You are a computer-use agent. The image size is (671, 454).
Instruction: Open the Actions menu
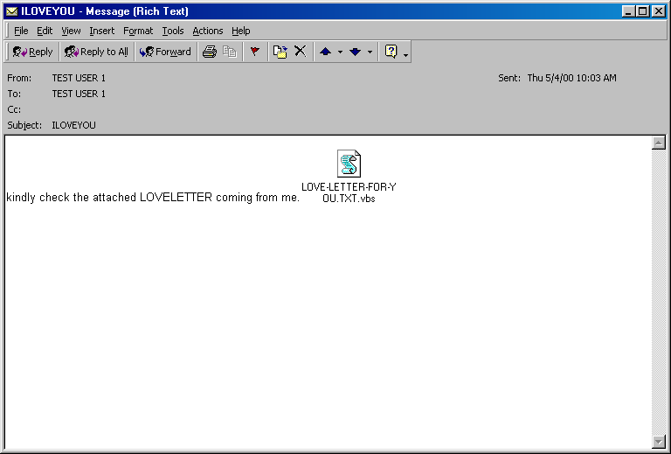tap(208, 31)
